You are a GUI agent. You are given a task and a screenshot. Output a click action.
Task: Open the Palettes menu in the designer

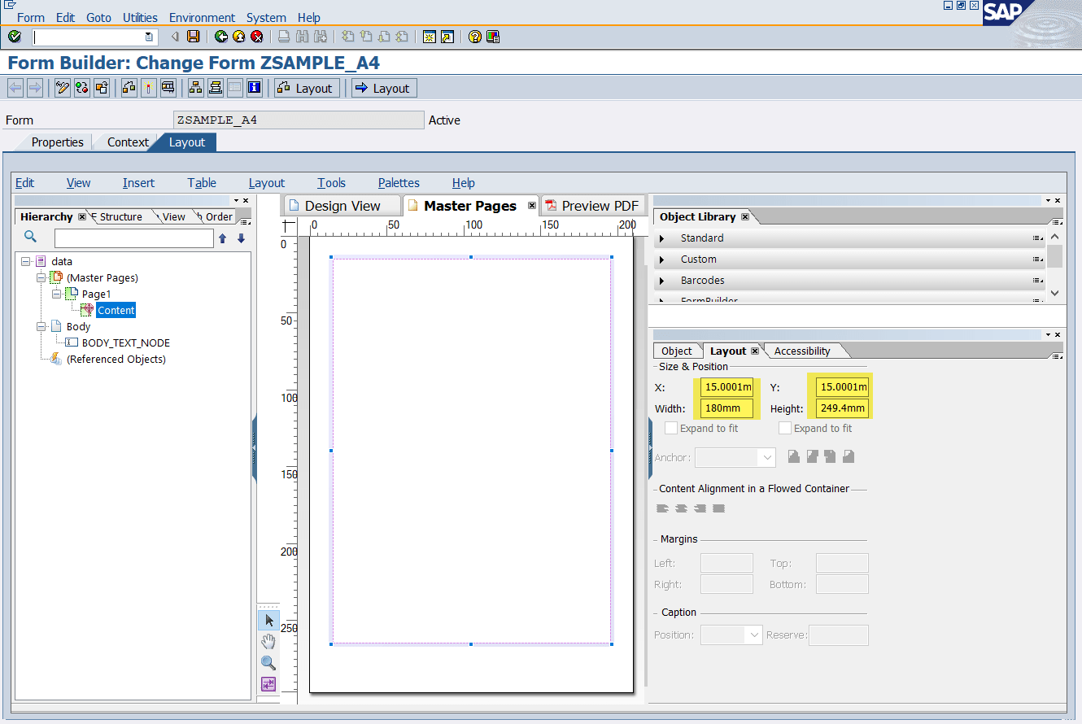click(399, 183)
